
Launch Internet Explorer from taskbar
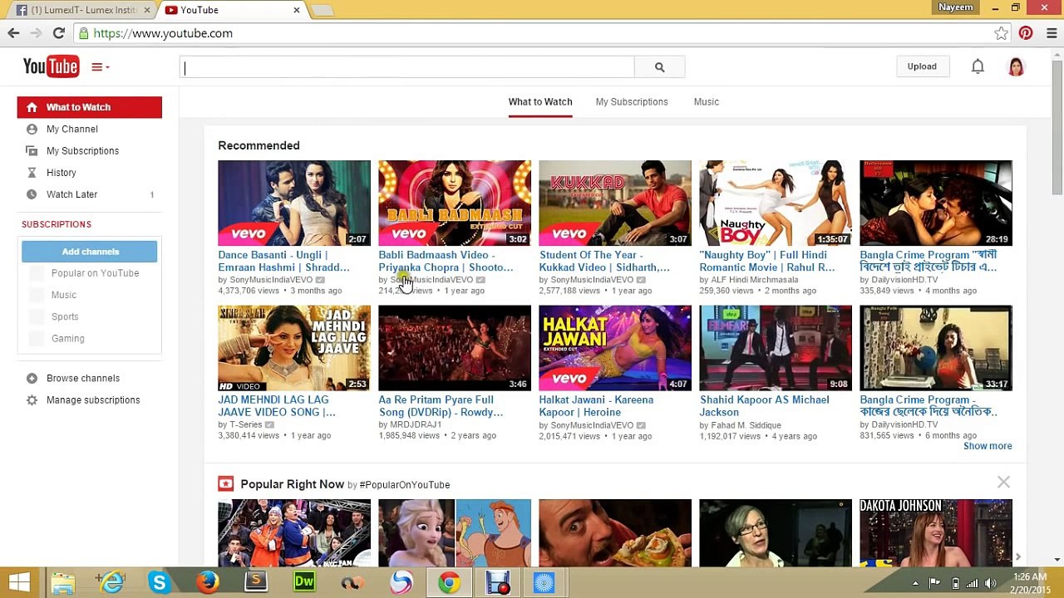pos(111,583)
